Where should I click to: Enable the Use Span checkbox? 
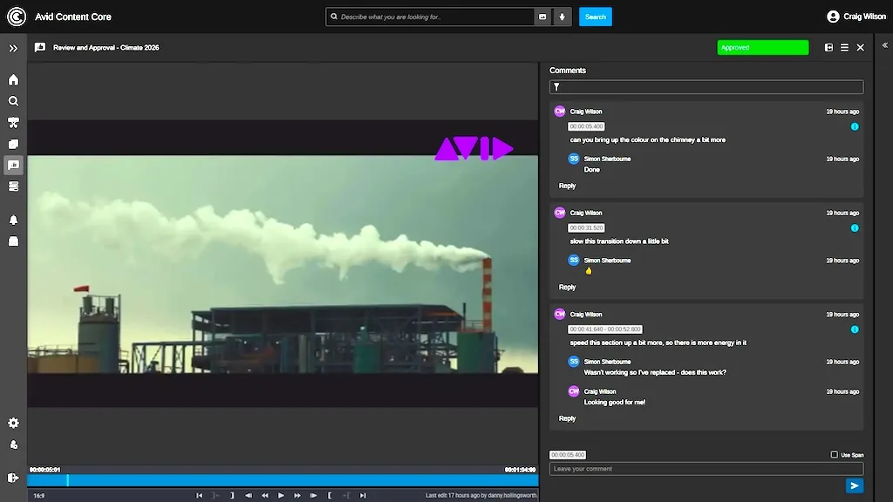(835, 455)
